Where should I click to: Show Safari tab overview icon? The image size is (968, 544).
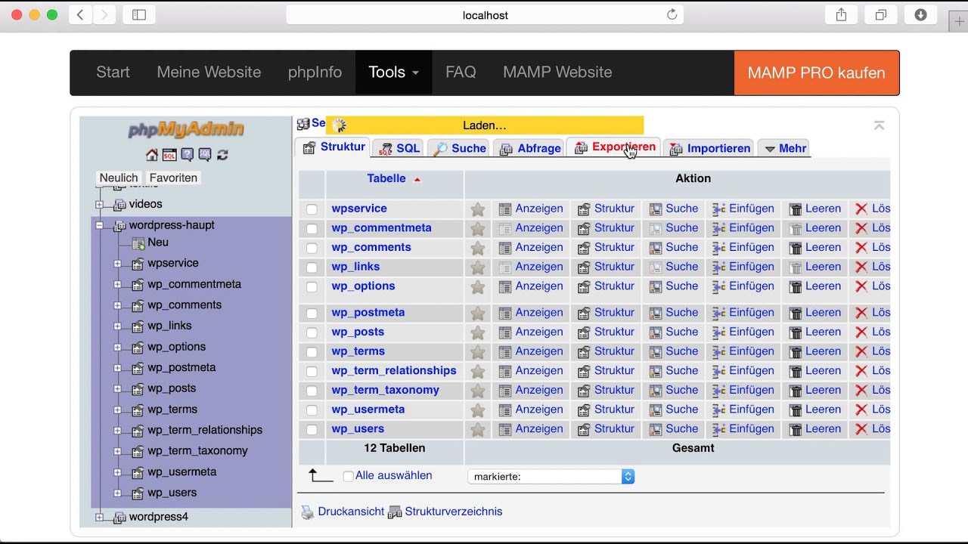[881, 15]
